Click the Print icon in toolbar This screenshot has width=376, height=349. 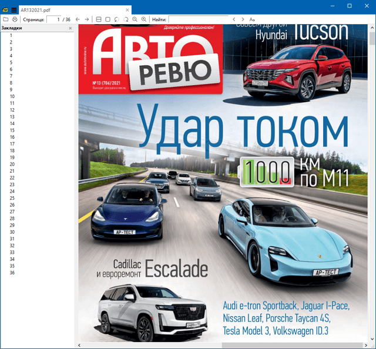pyautogui.click(x=15, y=19)
